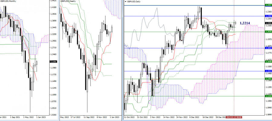
Task: Click the 1.0265 value on Monthly price scale
Action: point(53,115)
